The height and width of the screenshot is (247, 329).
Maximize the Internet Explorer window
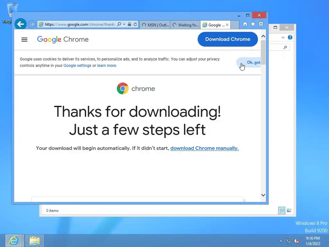[x=248, y=15]
